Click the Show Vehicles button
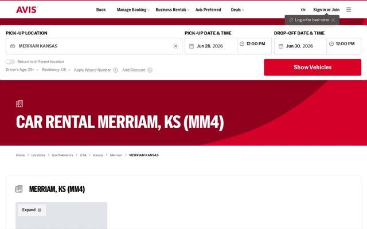Screen dimensions: 367x229 tap(313, 68)
